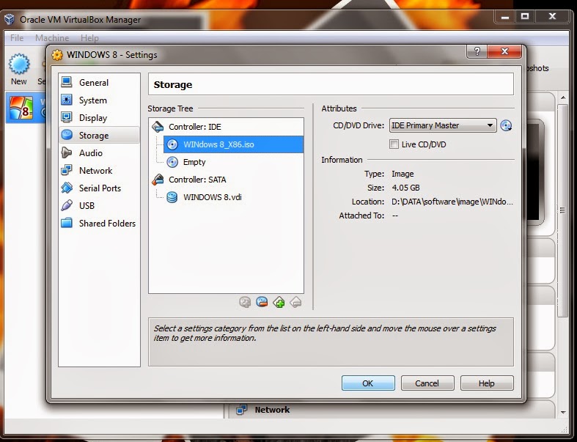Click the Location path D:\DATA\software\image
Image resolution: width=577 pixels, height=442 pixels.
pyautogui.click(x=452, y=202)
